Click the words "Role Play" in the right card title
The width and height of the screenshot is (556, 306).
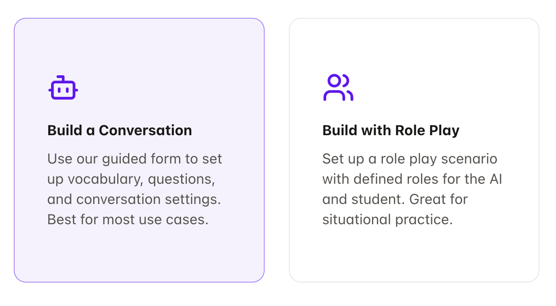[425, 130]
